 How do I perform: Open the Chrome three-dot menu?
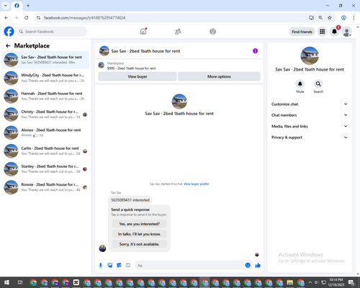(354, 18)
